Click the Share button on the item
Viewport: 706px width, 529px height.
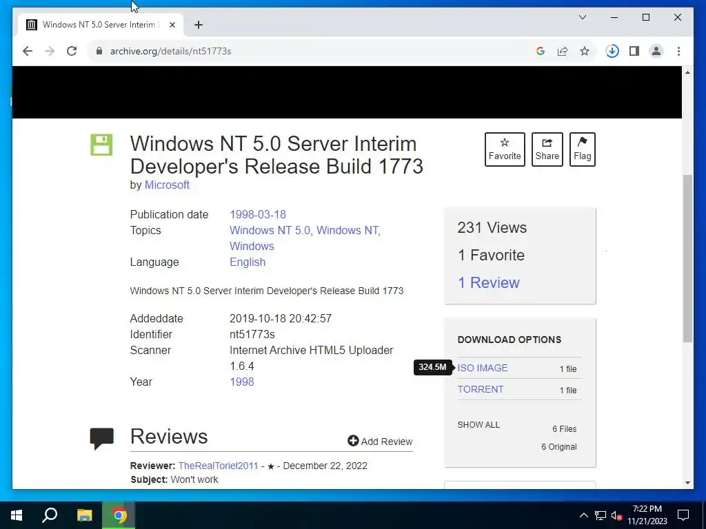click(547, 149)
